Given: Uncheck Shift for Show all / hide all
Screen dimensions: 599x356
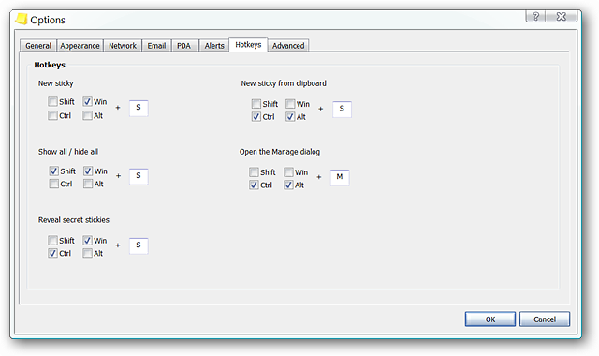Looking at the screenshot, I should point(54,171).
